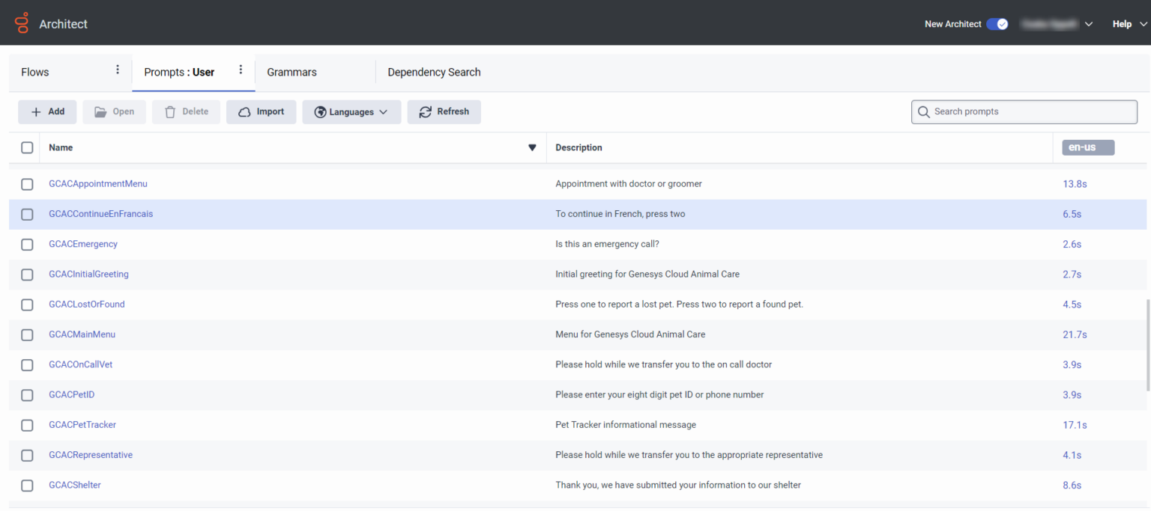Click the filter icon in the Name column

(532, 147)
